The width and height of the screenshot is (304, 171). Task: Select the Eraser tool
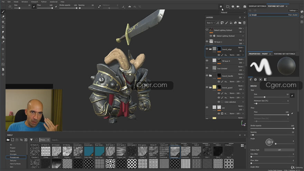click(3, 17)
